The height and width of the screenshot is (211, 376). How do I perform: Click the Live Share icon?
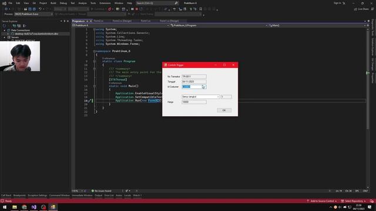[355, 9]
